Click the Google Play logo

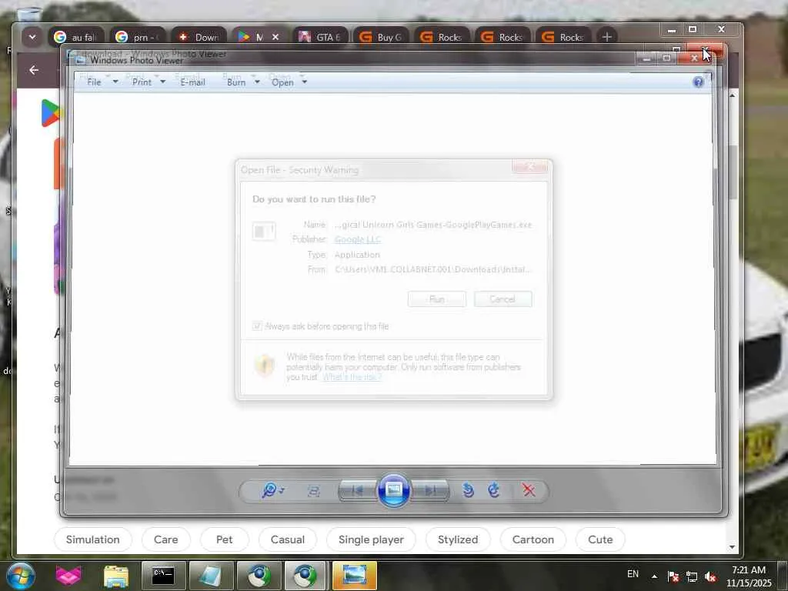tap(50, 113)
